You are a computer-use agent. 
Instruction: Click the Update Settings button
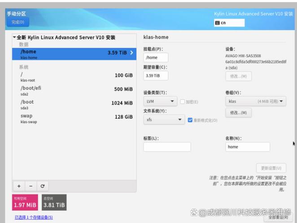point(271,168)
